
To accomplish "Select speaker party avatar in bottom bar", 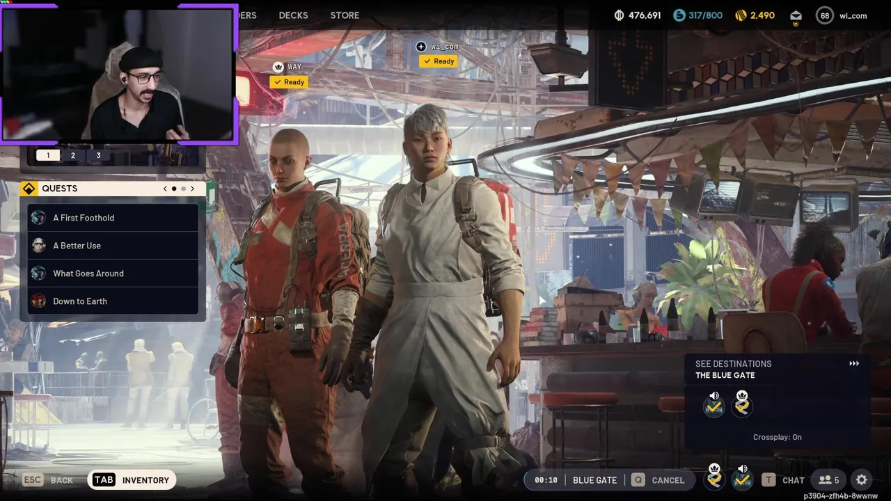I will click(x=743, y=477).
